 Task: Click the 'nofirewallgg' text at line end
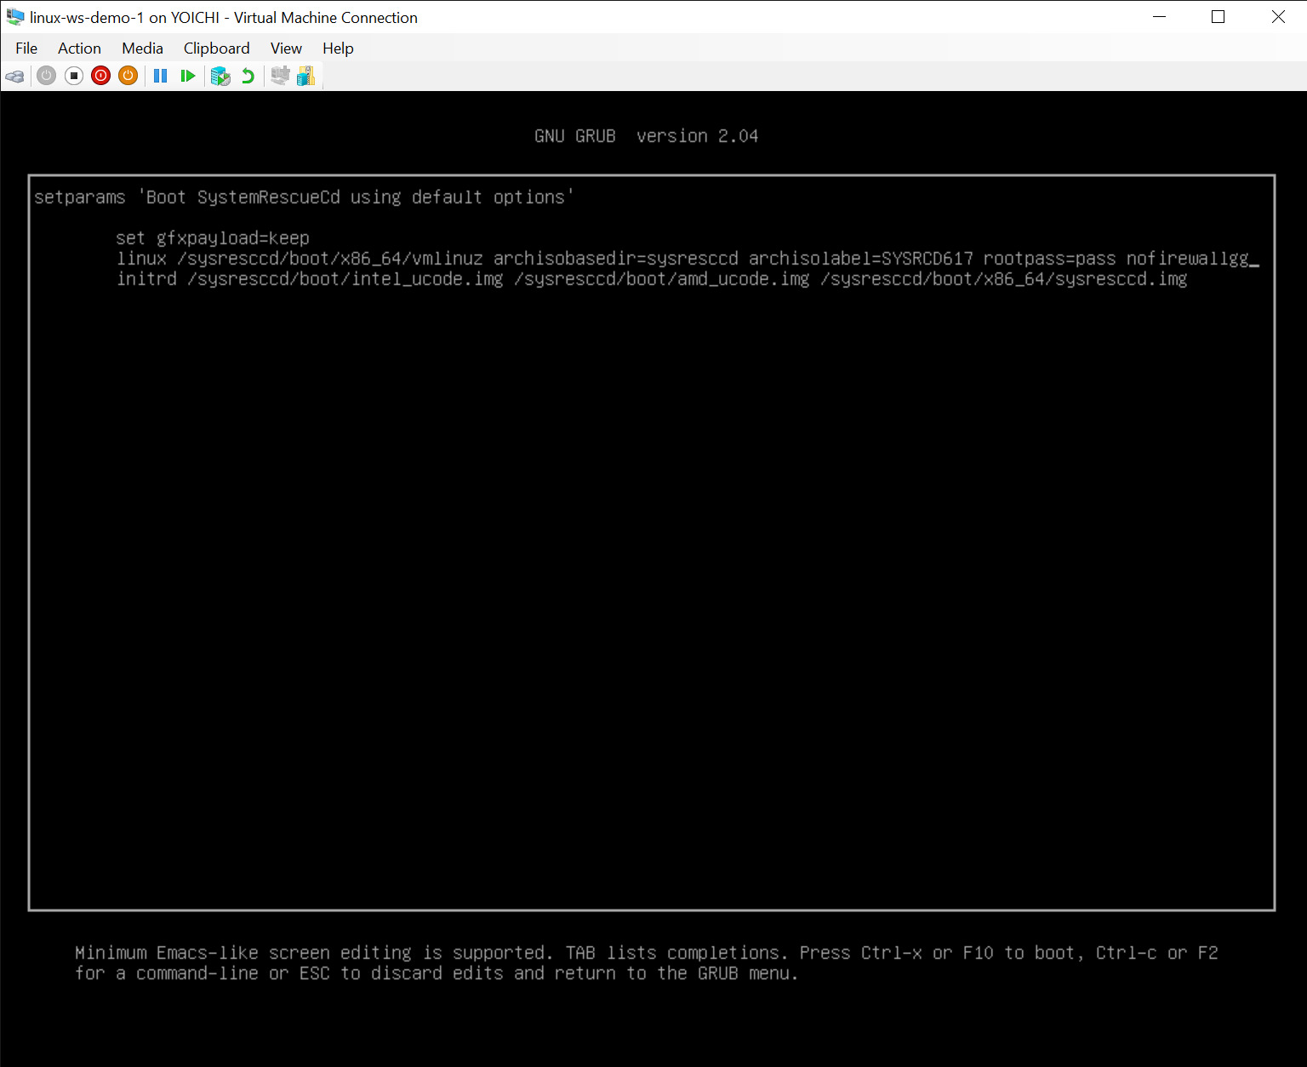click(1188, 259)
